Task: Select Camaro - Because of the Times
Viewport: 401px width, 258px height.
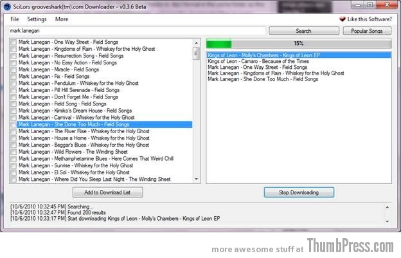Action: 258,61
